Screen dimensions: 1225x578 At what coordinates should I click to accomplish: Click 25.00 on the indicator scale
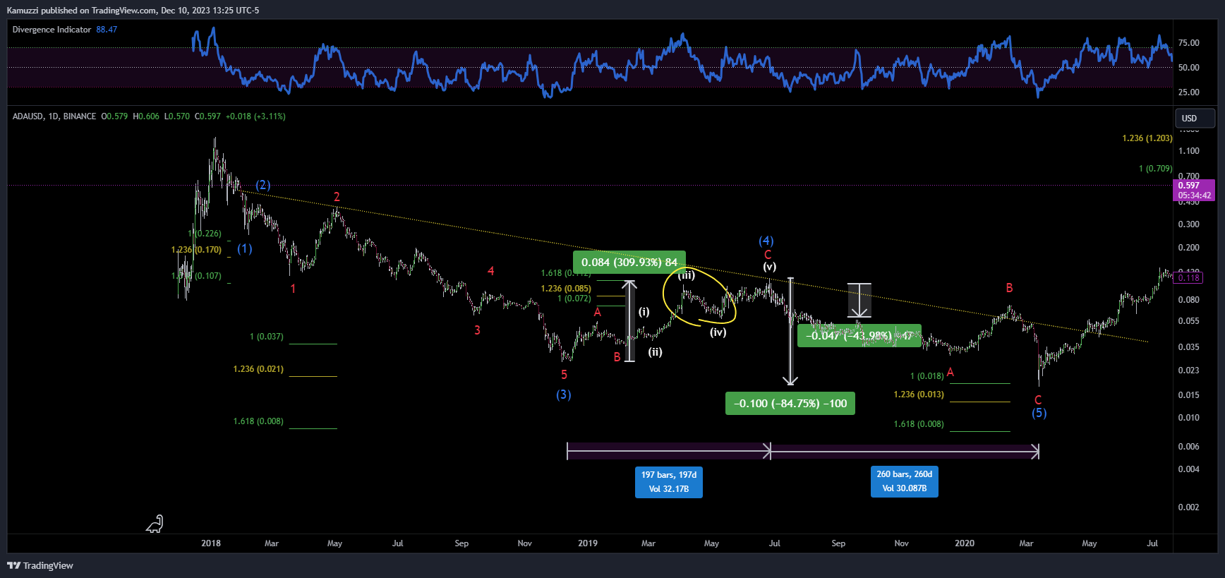tap(1189, 92)
